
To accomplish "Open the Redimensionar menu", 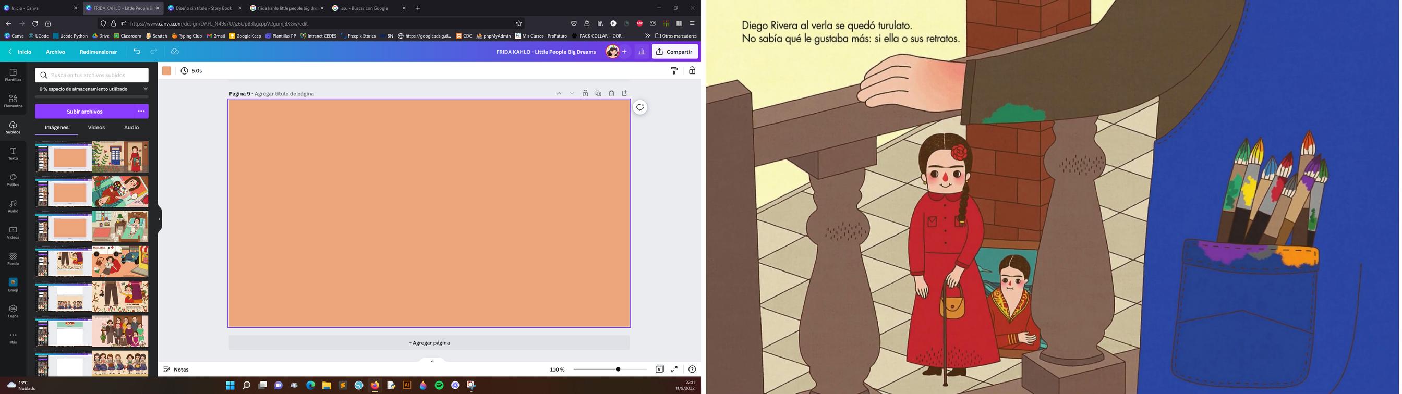I will (x=99, y=52).
